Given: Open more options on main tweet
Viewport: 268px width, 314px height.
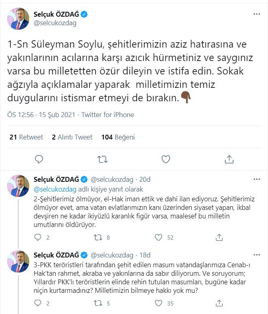Looking at the screenshot, I should [257, 14].
